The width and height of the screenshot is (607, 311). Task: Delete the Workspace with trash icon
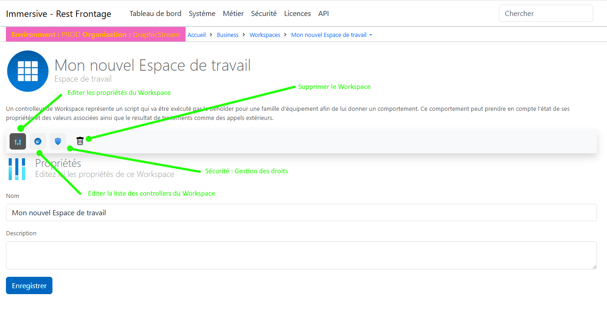coord(80,141)
